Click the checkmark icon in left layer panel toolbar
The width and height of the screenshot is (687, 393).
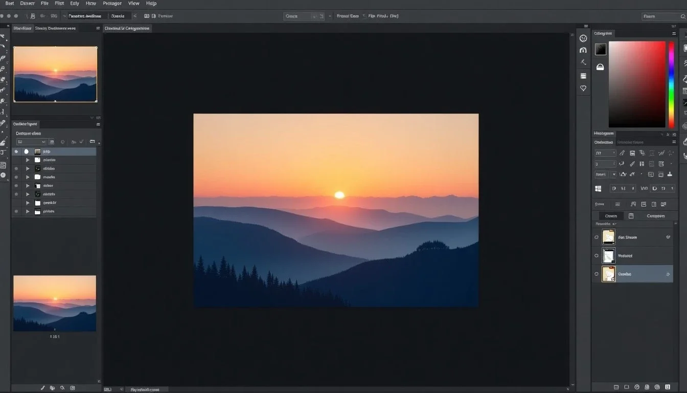coord(81,142)
